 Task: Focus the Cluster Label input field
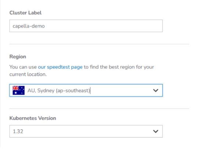point(86,26)
